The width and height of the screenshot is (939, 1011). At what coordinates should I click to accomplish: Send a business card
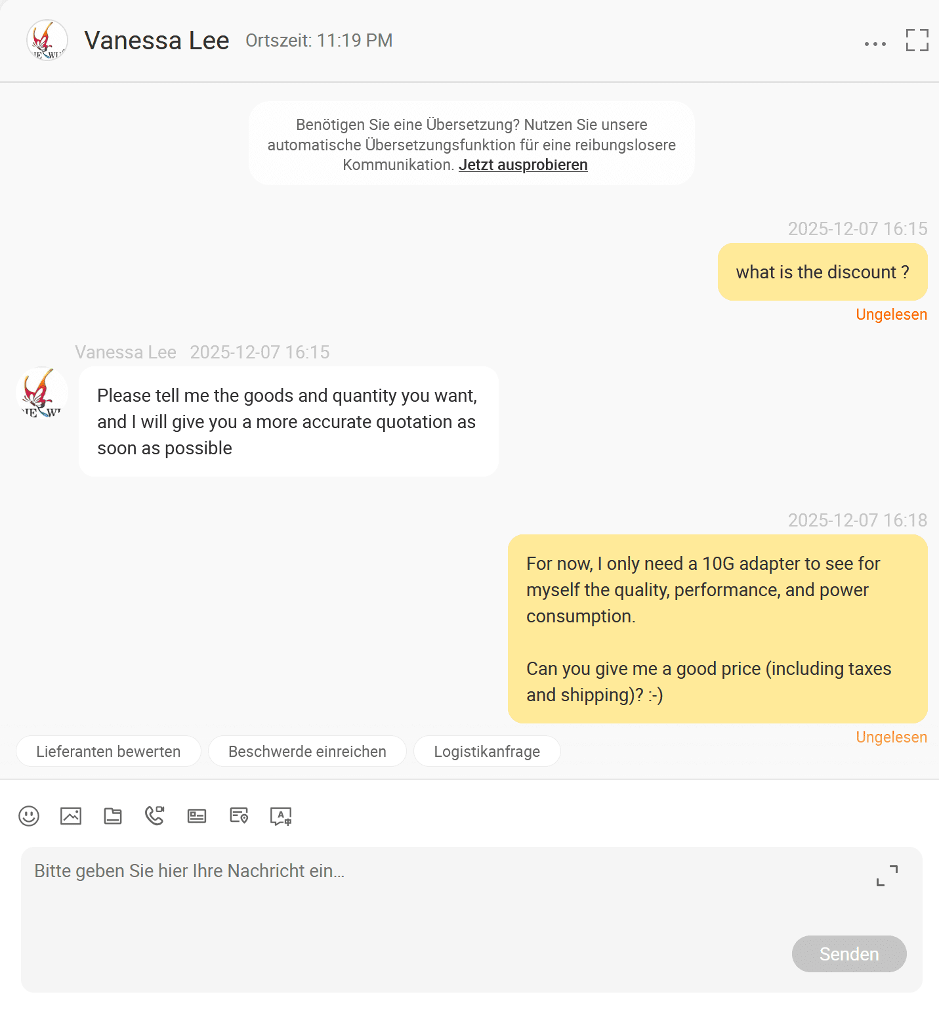click(x=197, y=816)
